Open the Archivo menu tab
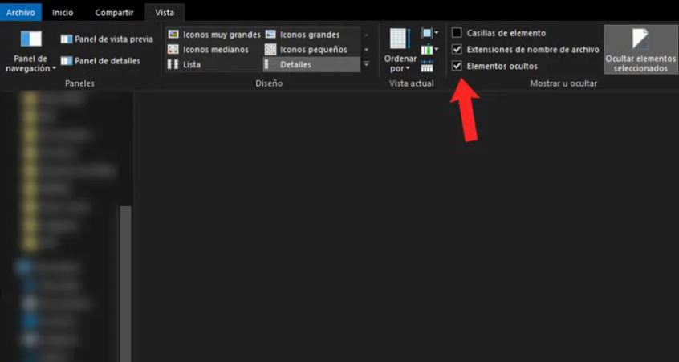Screen dimensions: 679x362 click(x=21, y=13)
